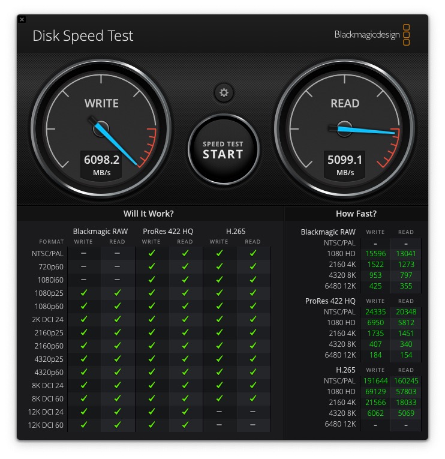445x459 pixels.
Task: Click Blackmagic RAW read dash for 720p60
Action: click(118, 266)
